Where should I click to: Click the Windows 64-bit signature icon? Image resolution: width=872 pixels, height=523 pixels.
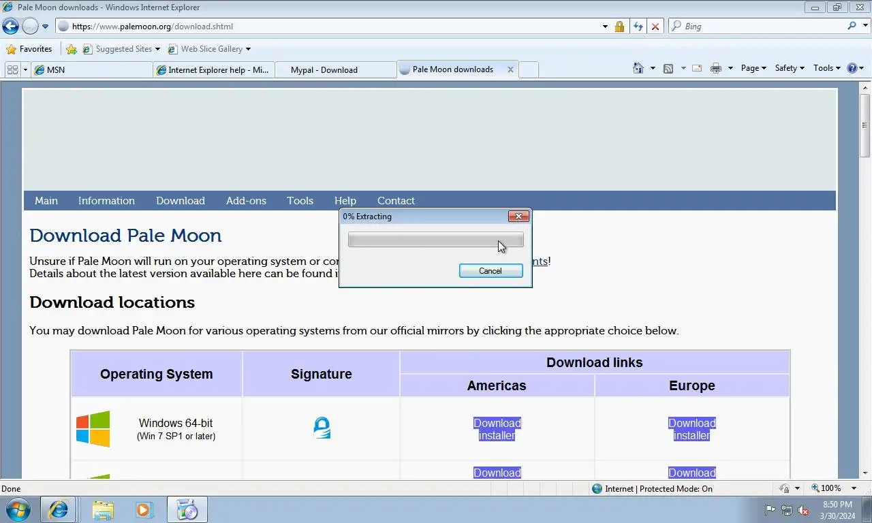click(x=322, y=428)
